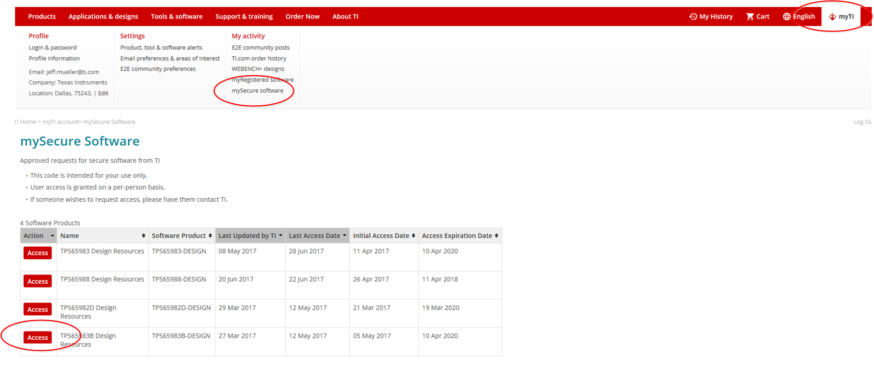Edit the profile location
The image size is (874, 366).
tap(103, 93)
